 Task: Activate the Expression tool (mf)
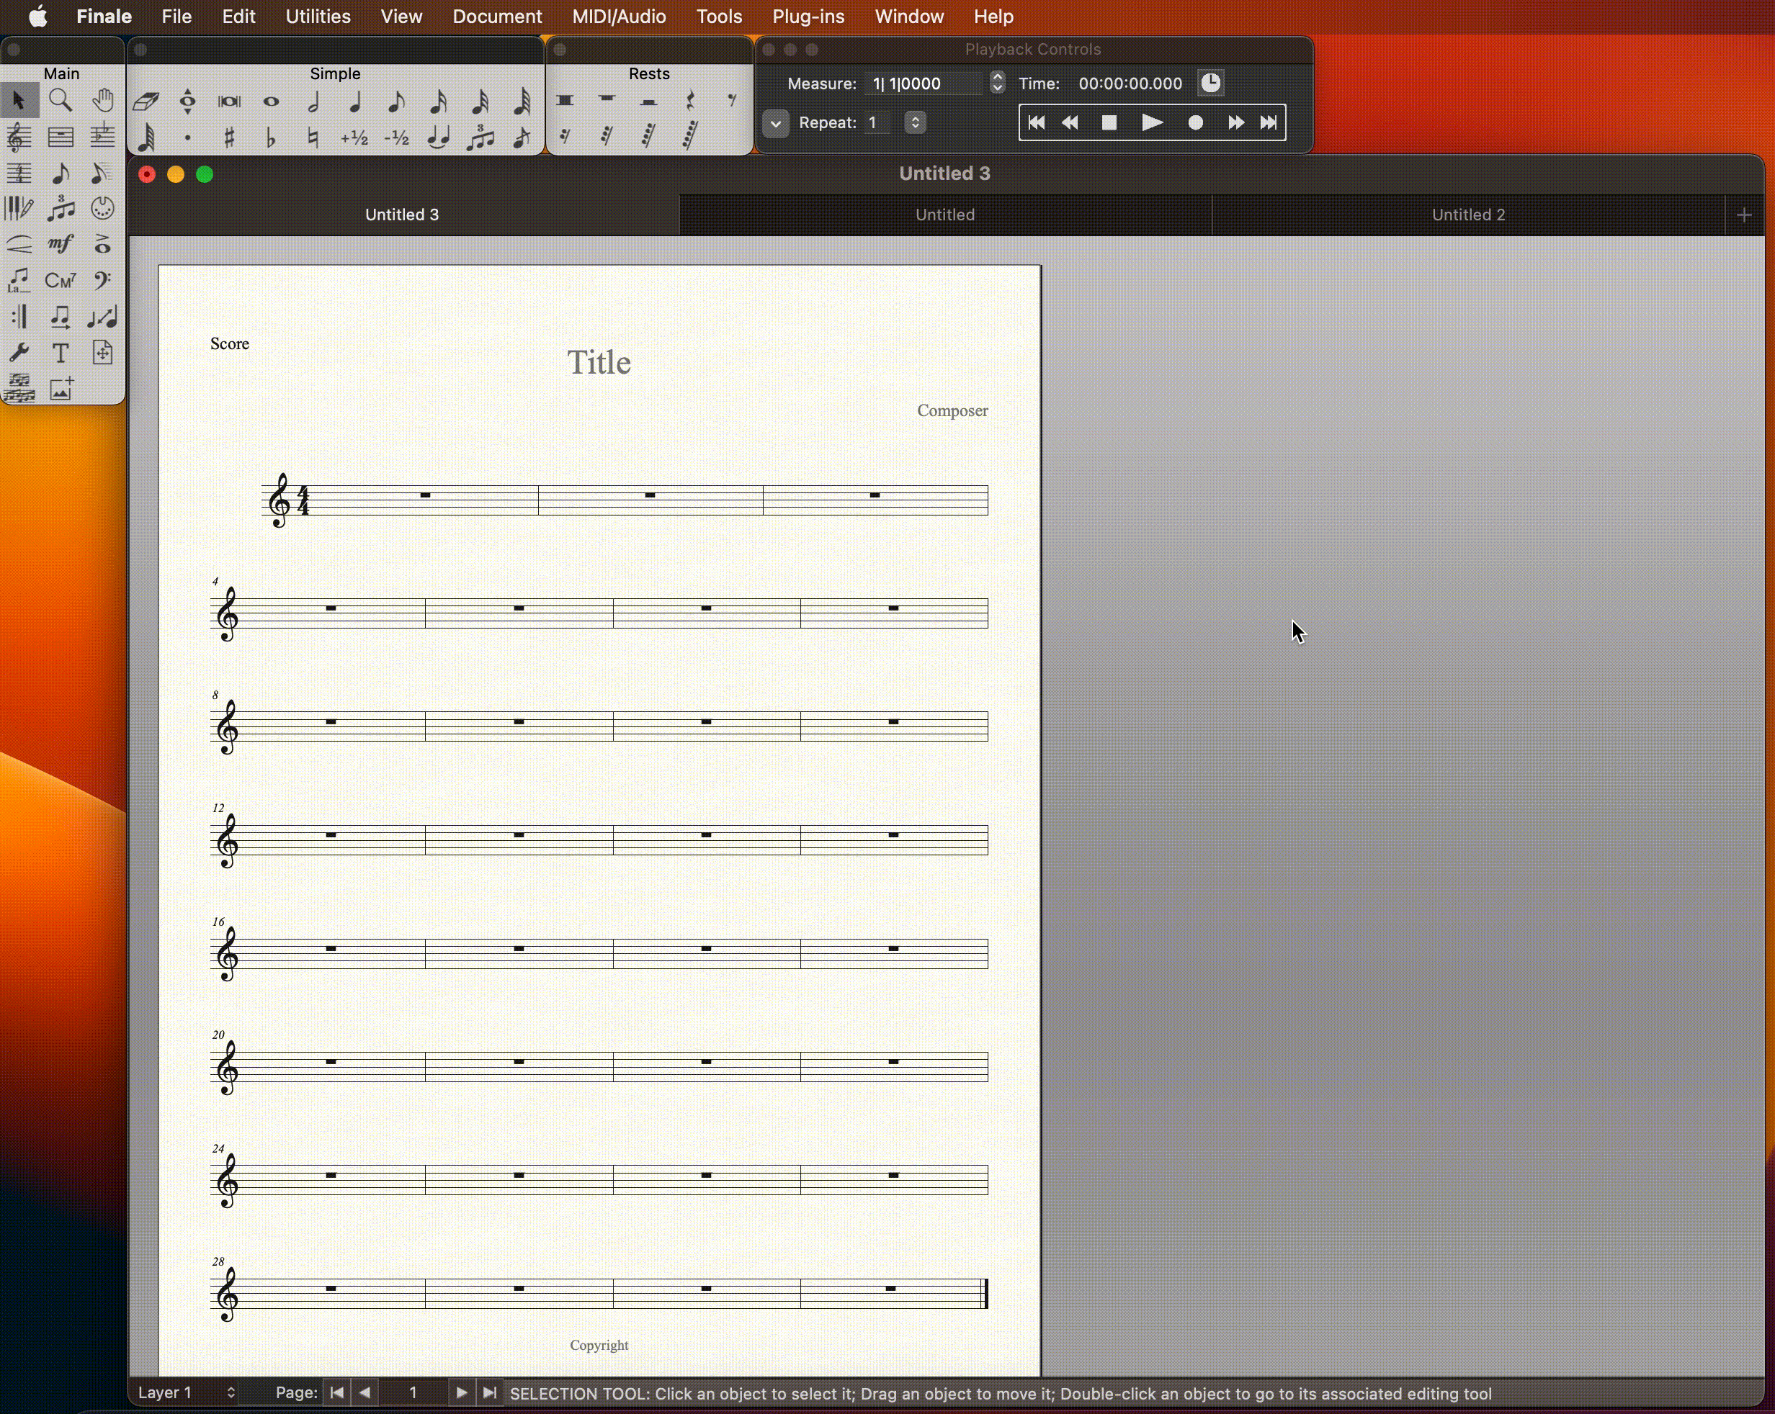coord(60,243)
